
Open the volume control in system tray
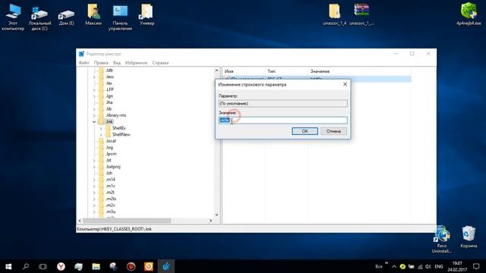(428, 266)
